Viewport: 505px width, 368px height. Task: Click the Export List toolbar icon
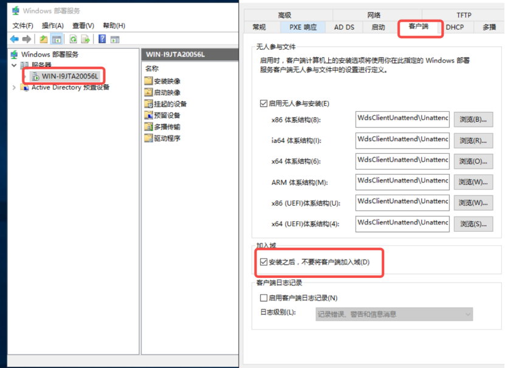pyautogui.click(x=86, y=40)
